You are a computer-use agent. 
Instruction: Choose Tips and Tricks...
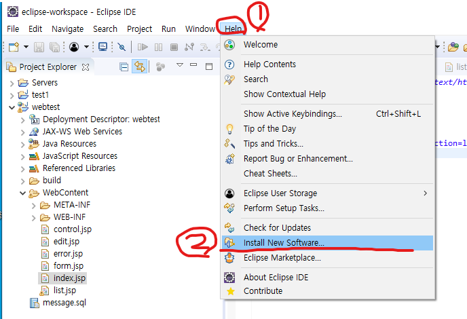[x=327, y=144]
